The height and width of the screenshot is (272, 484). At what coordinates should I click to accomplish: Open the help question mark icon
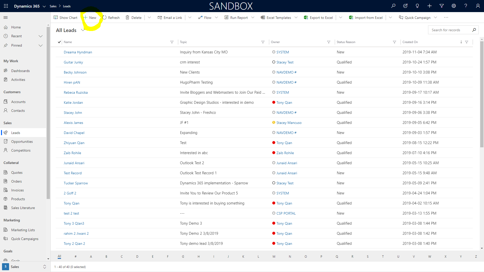pyautogui.click(x=466, y=6)
